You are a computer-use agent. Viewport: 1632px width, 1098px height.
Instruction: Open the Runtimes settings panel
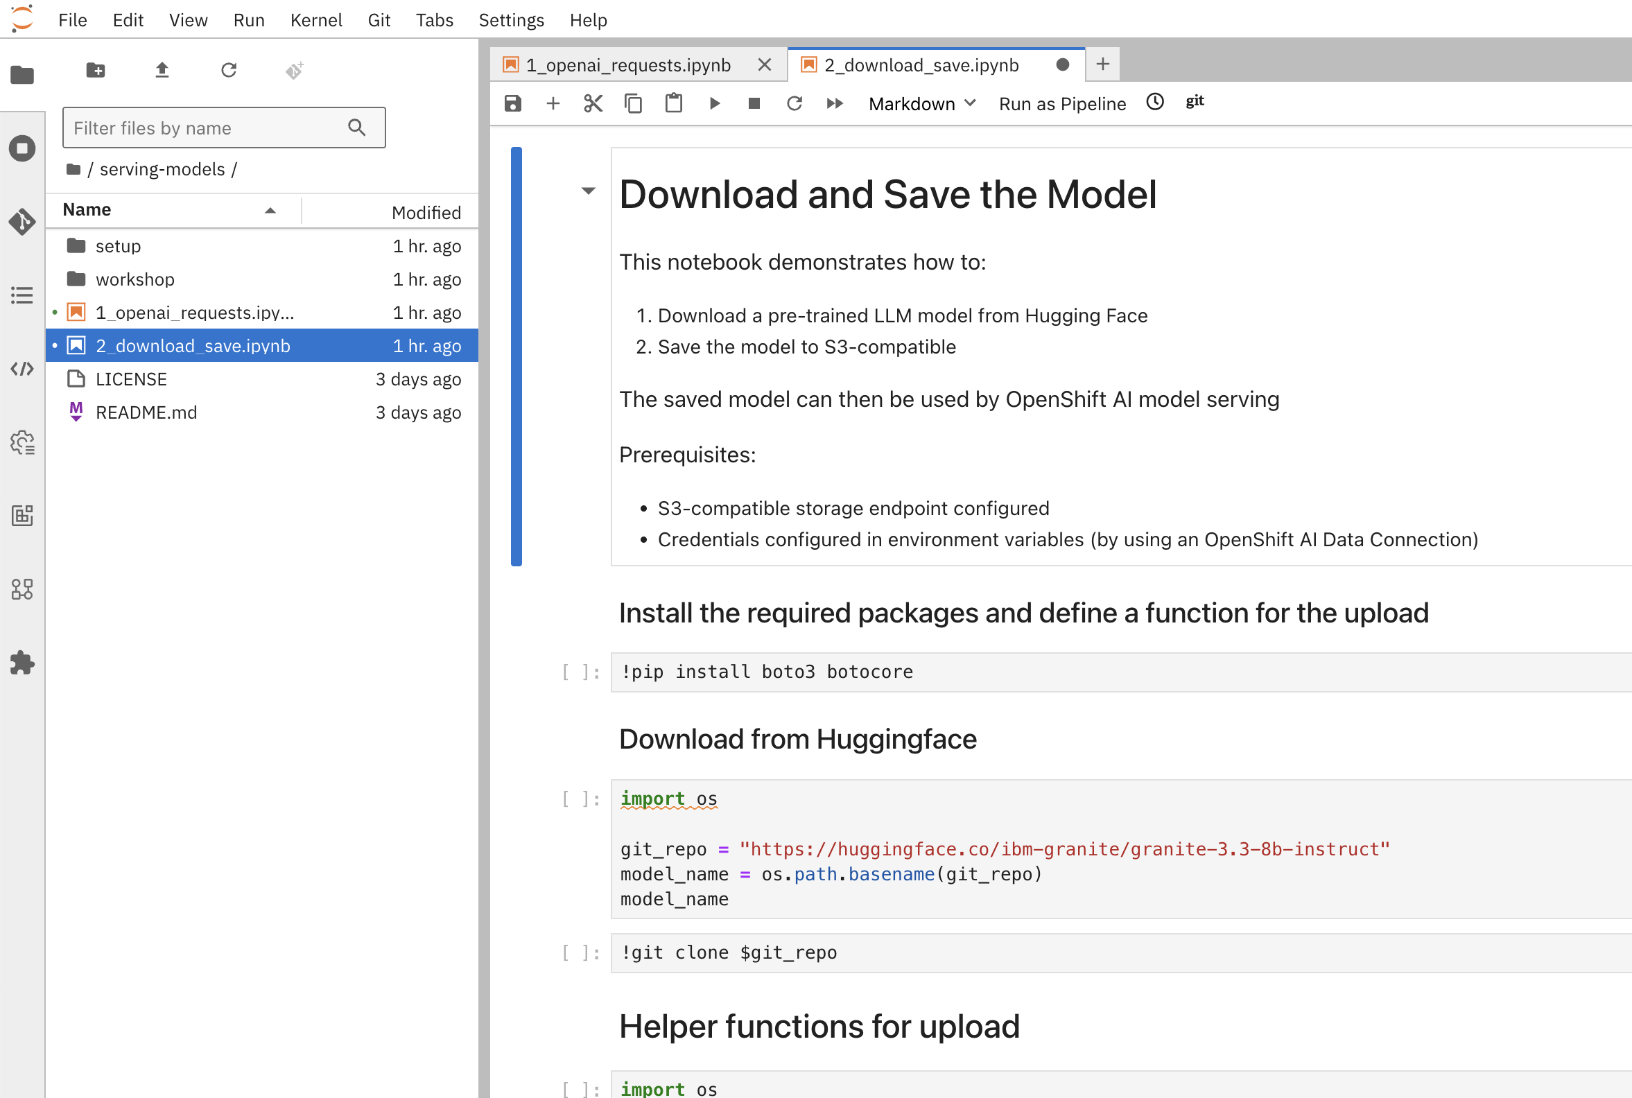point(22,442)
